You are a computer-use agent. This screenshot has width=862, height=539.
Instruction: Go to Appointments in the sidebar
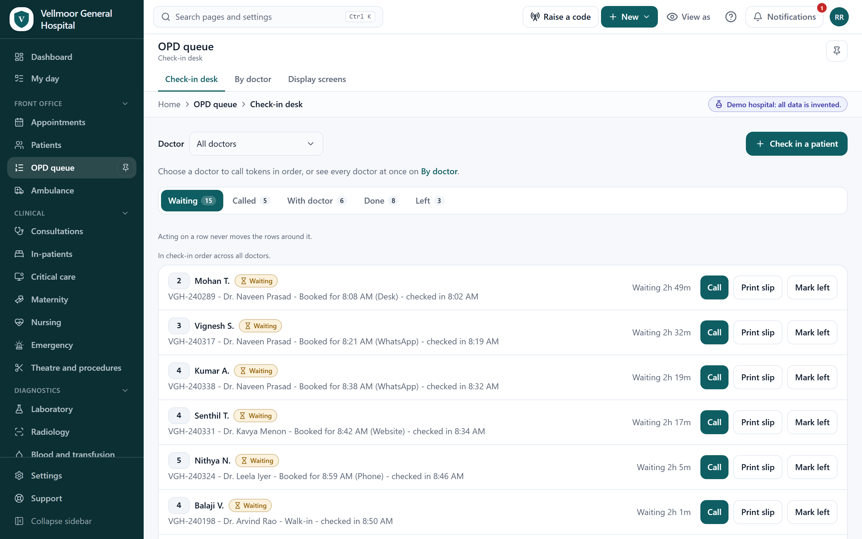point(72,122)
